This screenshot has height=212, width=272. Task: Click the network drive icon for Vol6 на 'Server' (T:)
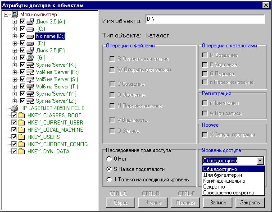pyautogui.click(x=30, y=87)
